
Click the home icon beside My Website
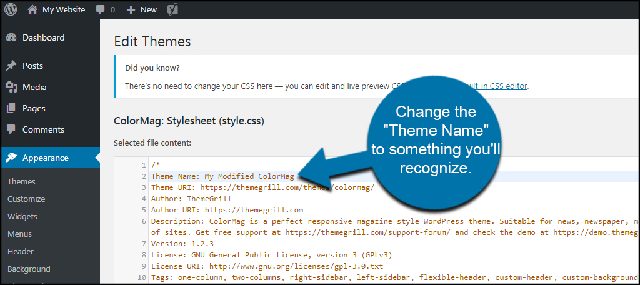[32, 10]
